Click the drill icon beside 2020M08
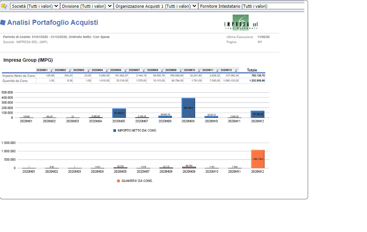The width and height of the screenshot is (367, 232). (x=162, y=70)
